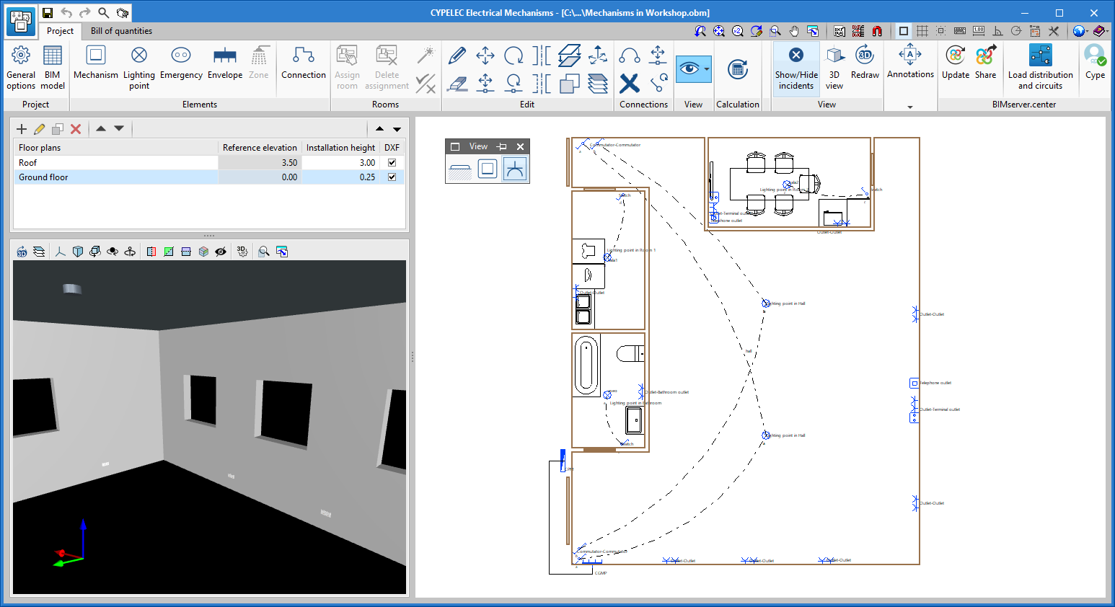Select the Roof floor plan row
This screenshot has height=607, width=1115.
click(209, 162)
